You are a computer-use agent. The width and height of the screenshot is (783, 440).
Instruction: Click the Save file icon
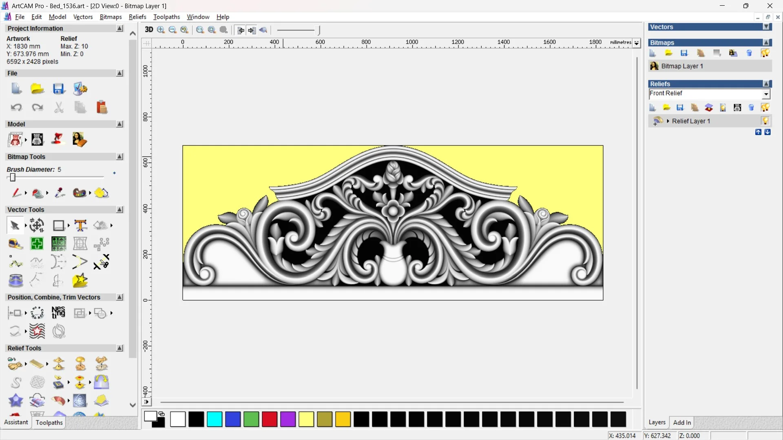click(58, 89)
